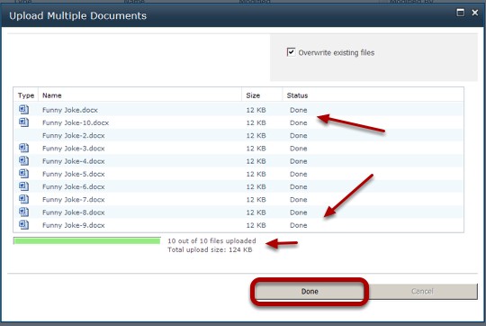Click Word icon for Funny Joke-3.docx
The height and width of the screenshot is (326, 486).
(x=24, y=148)
